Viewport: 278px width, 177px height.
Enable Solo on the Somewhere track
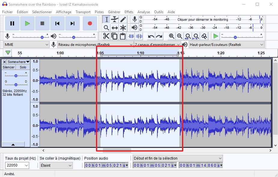tap(23, 67)
